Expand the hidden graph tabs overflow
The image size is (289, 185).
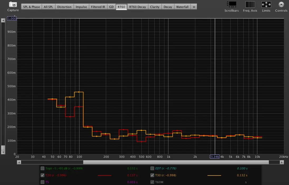194,7
